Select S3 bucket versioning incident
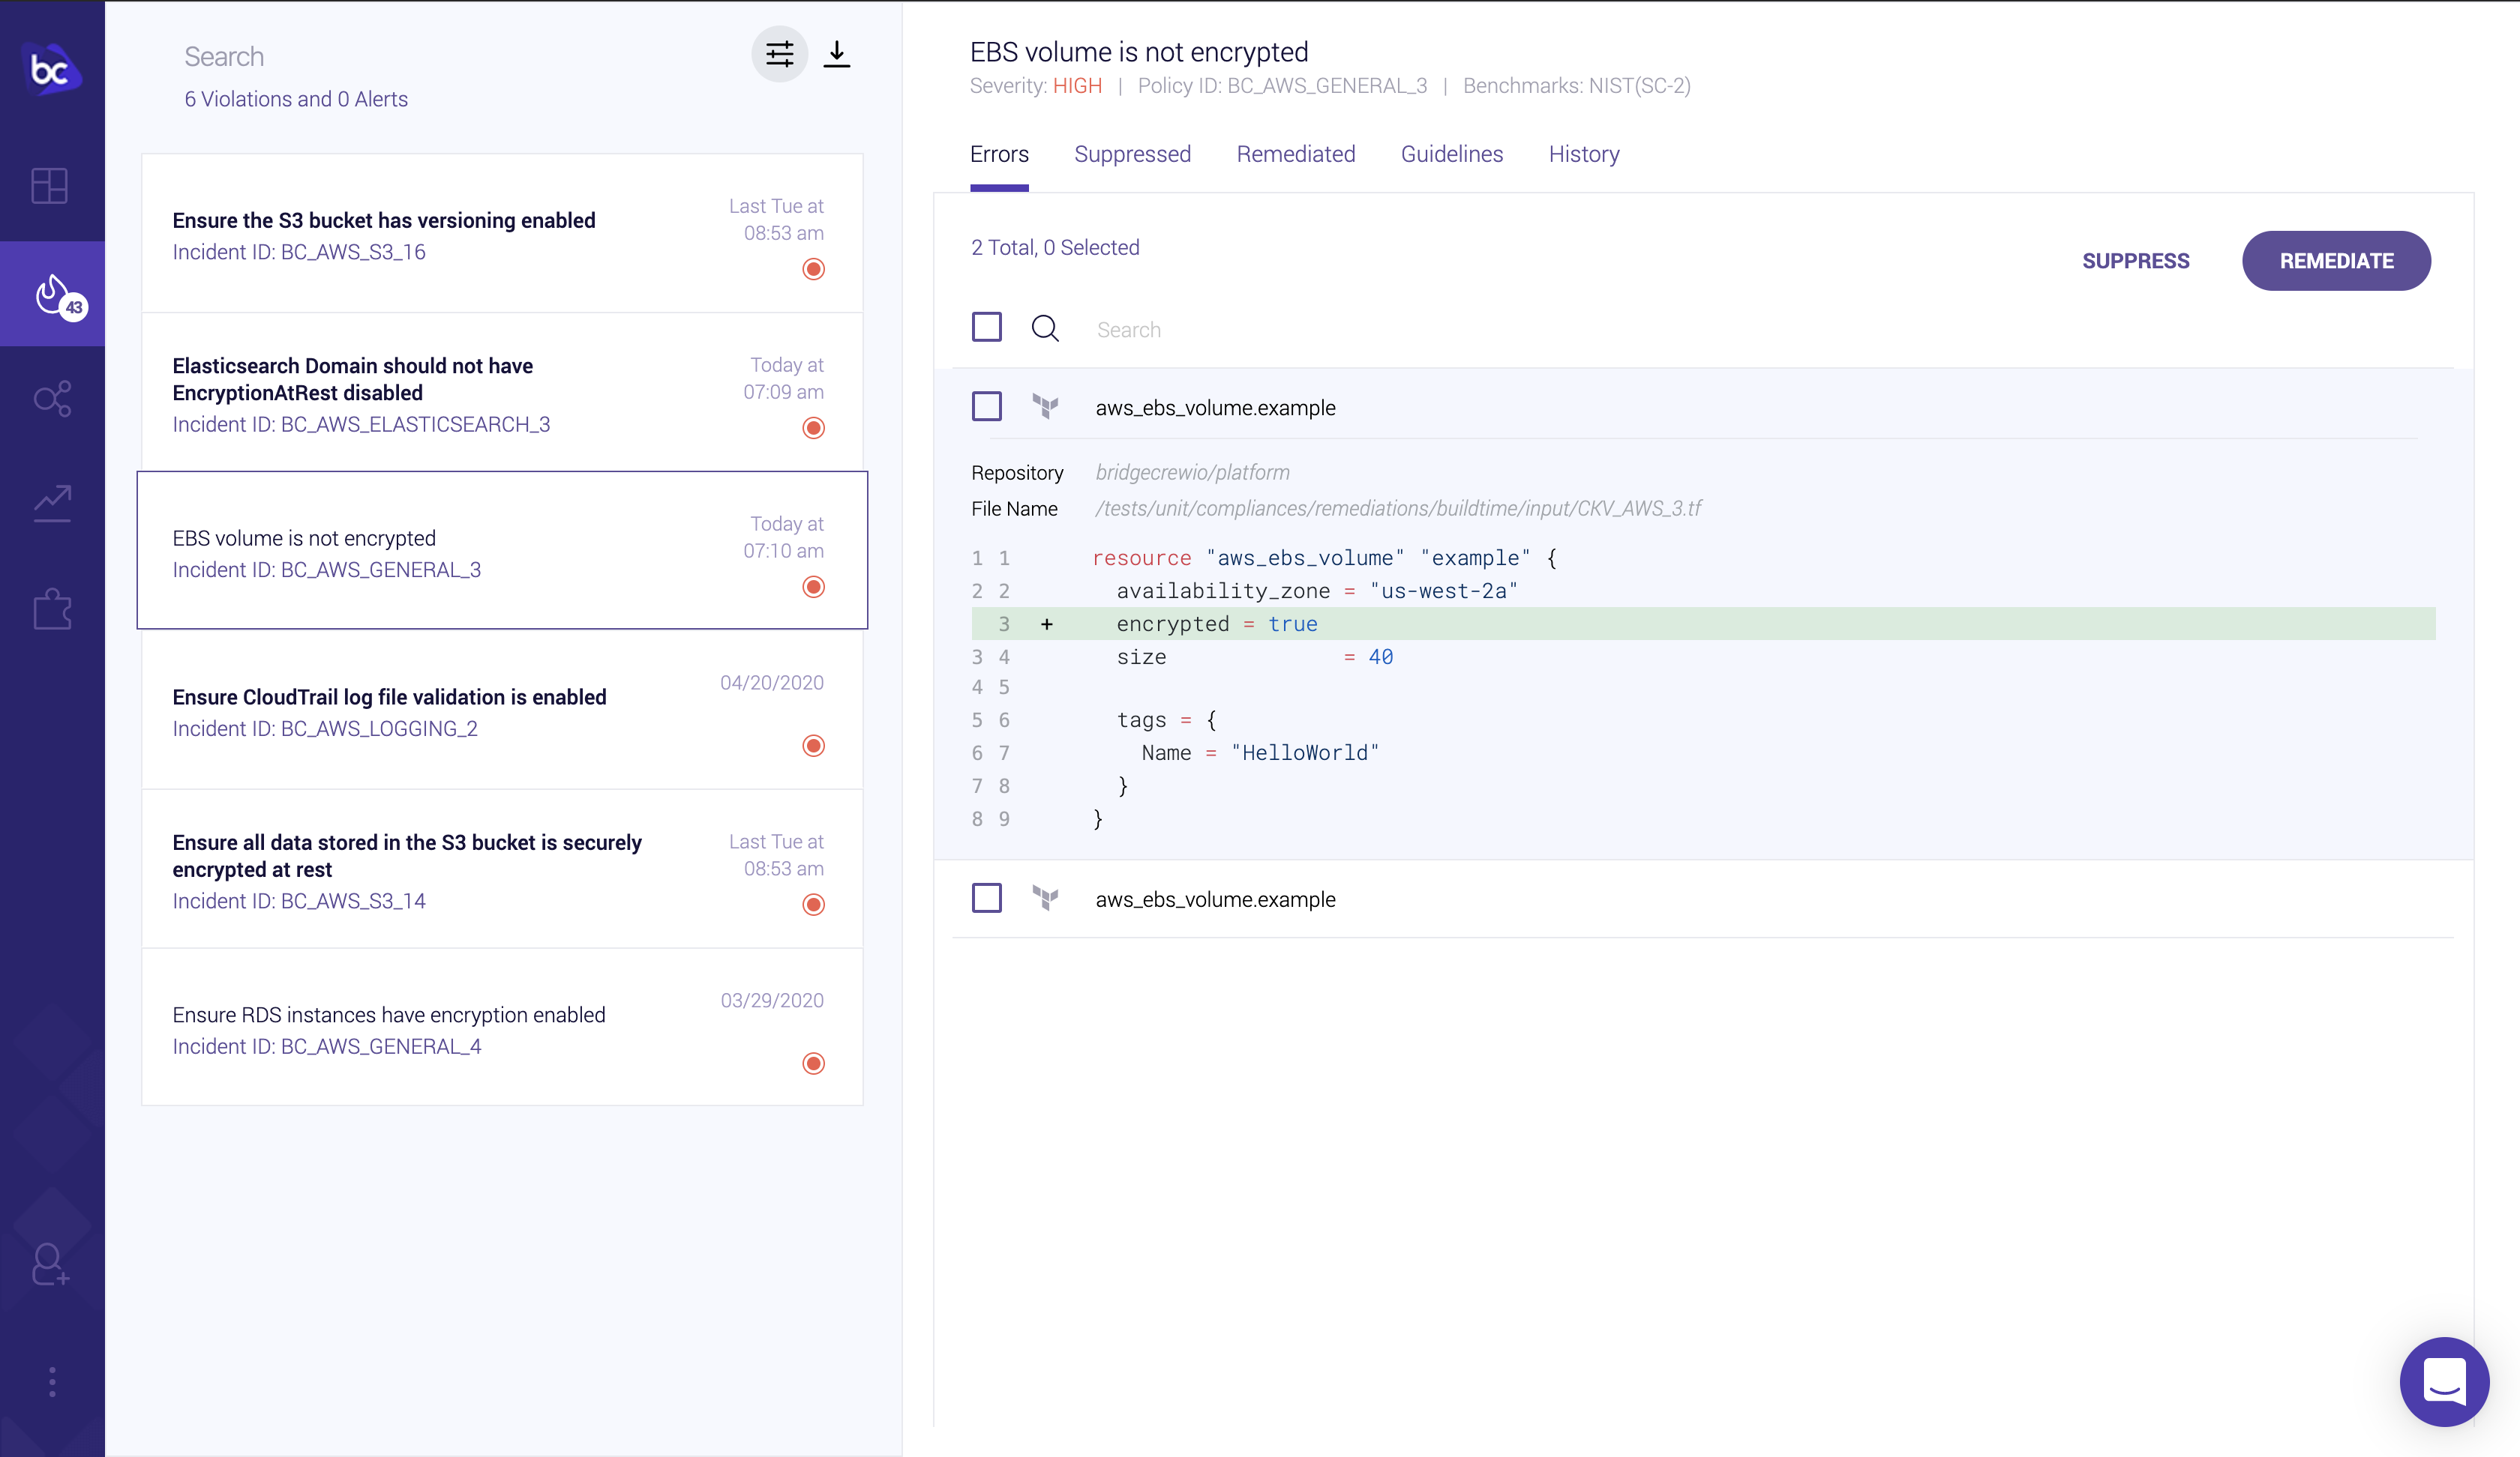 (502, 234)
